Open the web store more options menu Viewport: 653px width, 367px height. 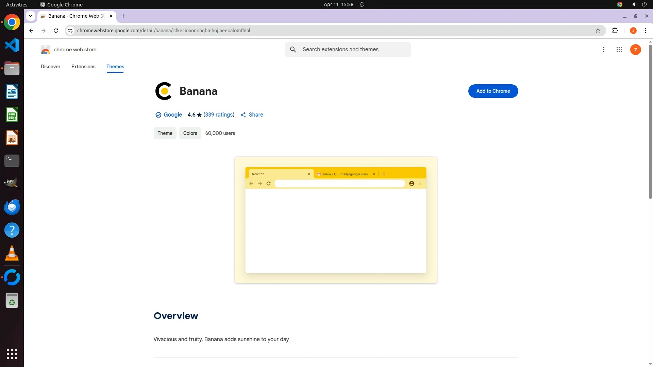[603, 50]
